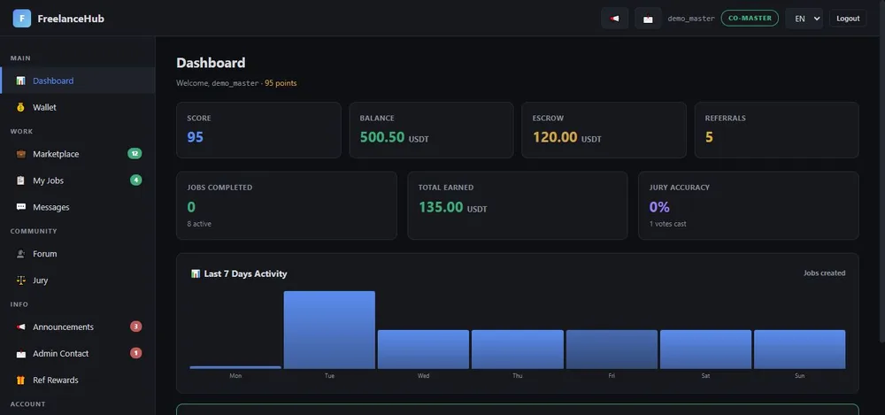The width and height of the screenshot is (885, 415).
Task: Go to Ref Rewards
Action: point(77,380)
